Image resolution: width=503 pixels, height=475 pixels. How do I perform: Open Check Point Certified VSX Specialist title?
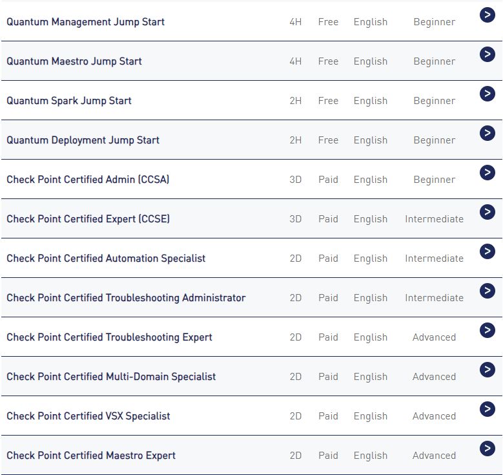[x=88, y=416]
